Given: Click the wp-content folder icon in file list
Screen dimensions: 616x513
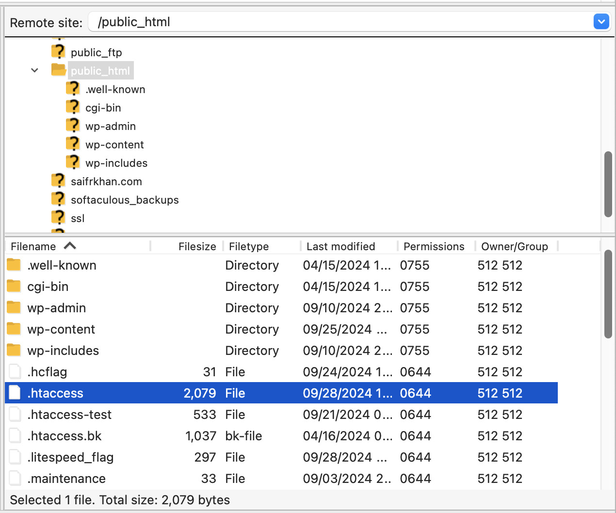Looking at the screenshot, I should [x=14, y=329].
